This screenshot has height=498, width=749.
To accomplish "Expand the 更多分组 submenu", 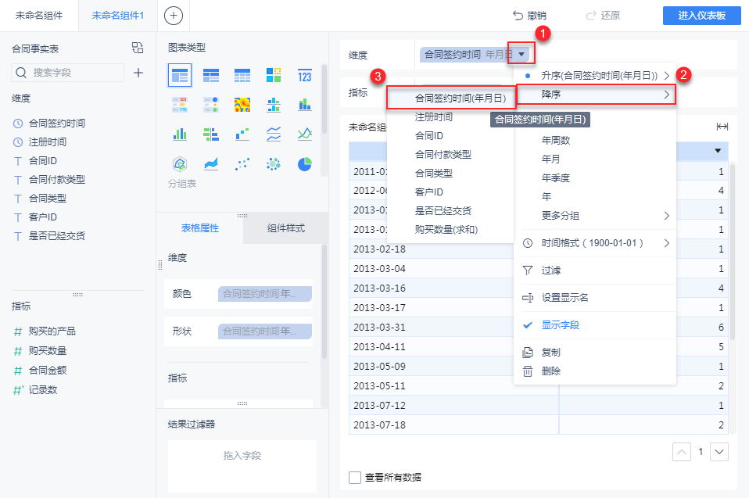I will (595, 216).
